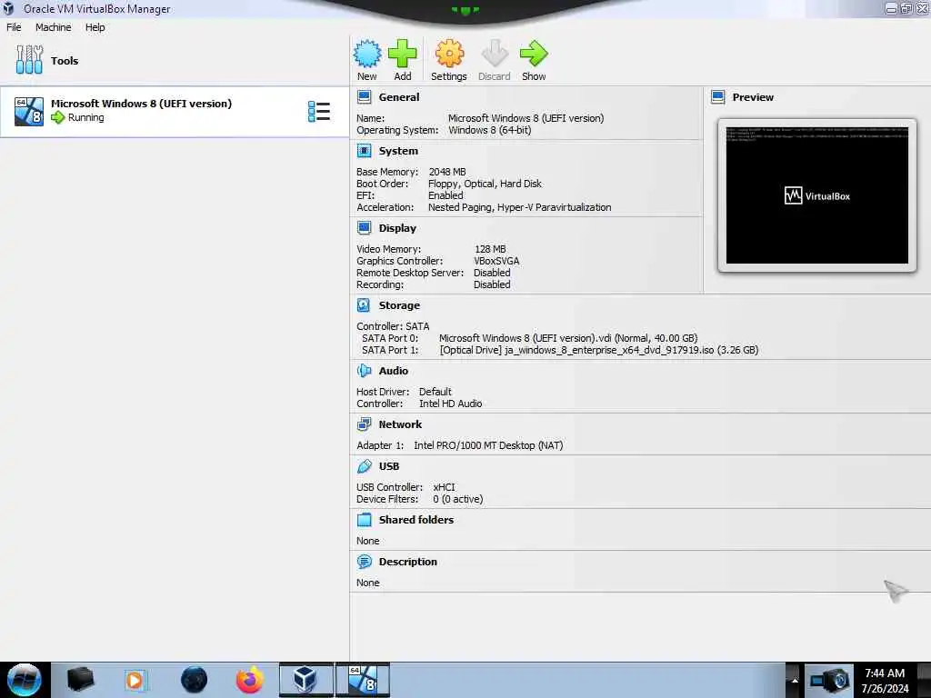Image resolution: width=931 pixels, height=698 pixels.
Task: Click the system tray display icon
Action: 829,680
